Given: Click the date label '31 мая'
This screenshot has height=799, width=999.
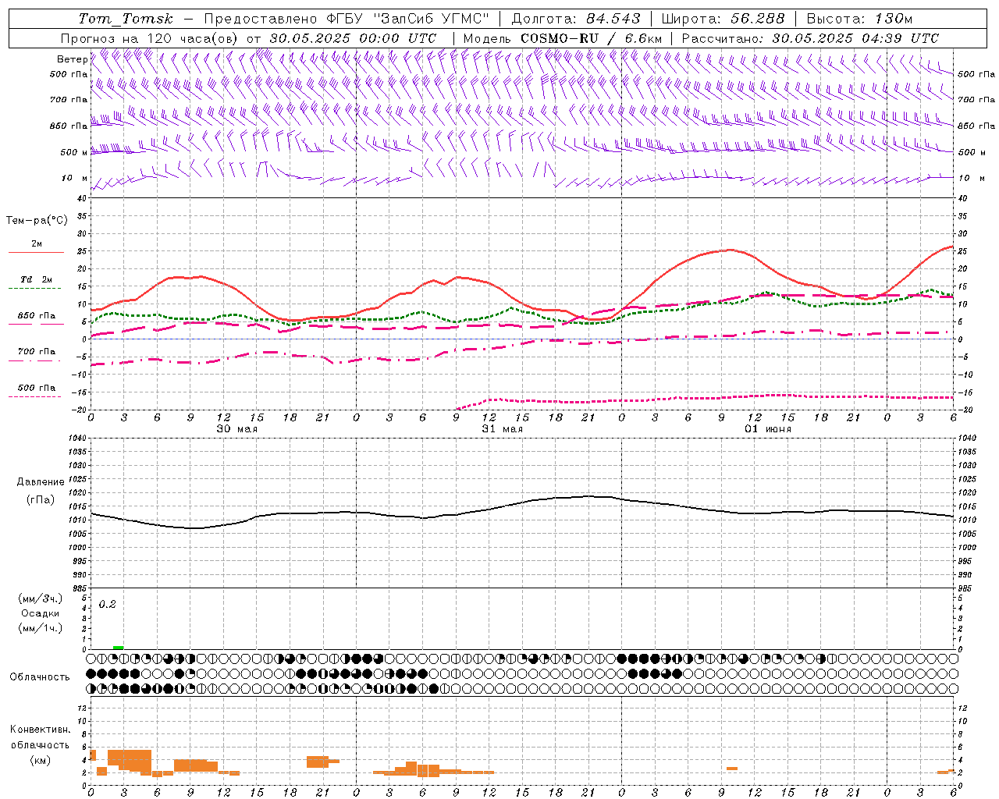Looking at the screenshot, I should [502, 429].
